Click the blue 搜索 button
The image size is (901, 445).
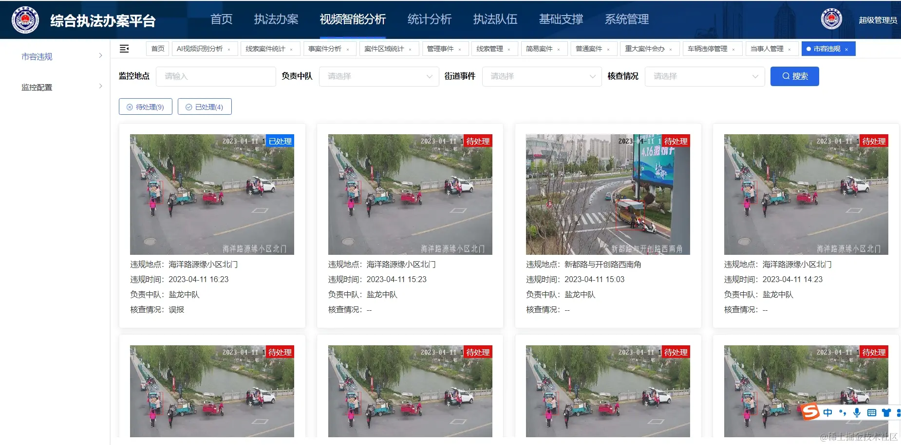click(x=795, y=76)
